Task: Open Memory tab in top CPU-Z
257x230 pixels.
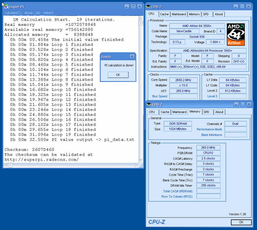Action: click(194, 14)
